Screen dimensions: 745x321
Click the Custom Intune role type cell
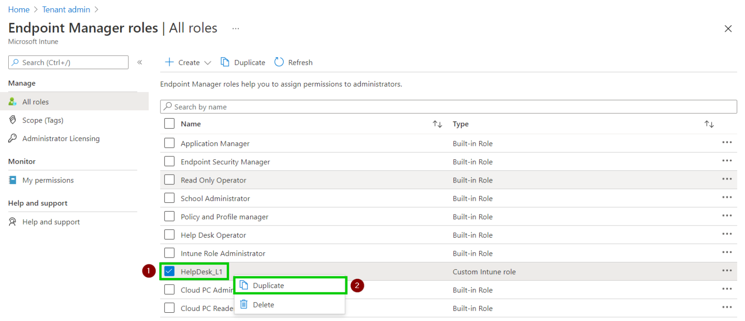click(484, 272)
